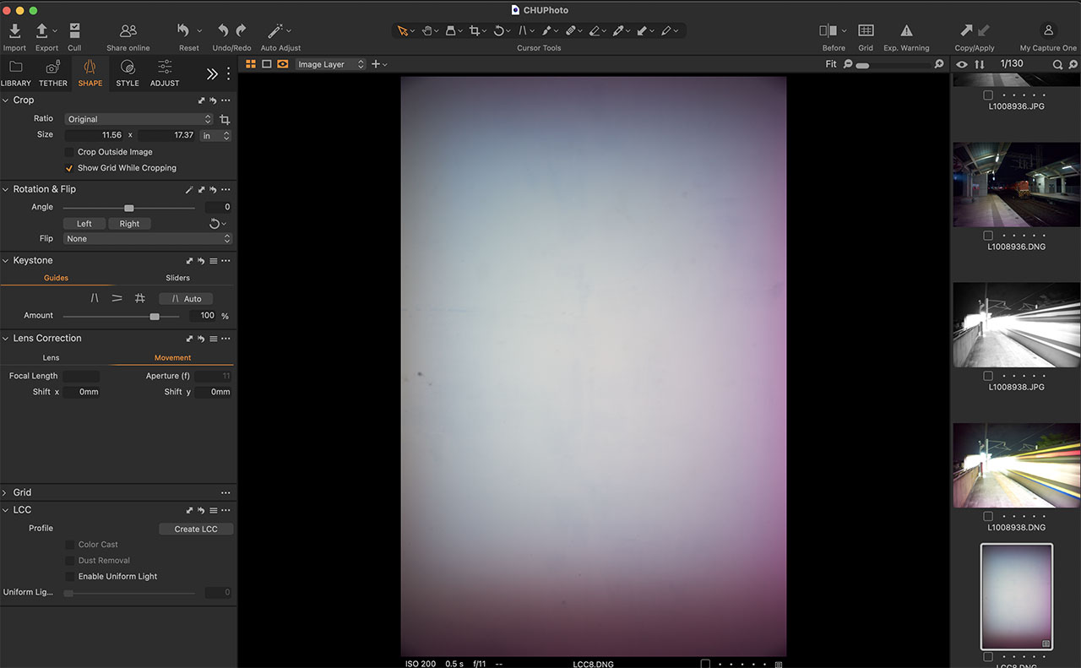1081x668 pixels.
Task: Click the Before comparison icon
Action: [x=828, y=31]
